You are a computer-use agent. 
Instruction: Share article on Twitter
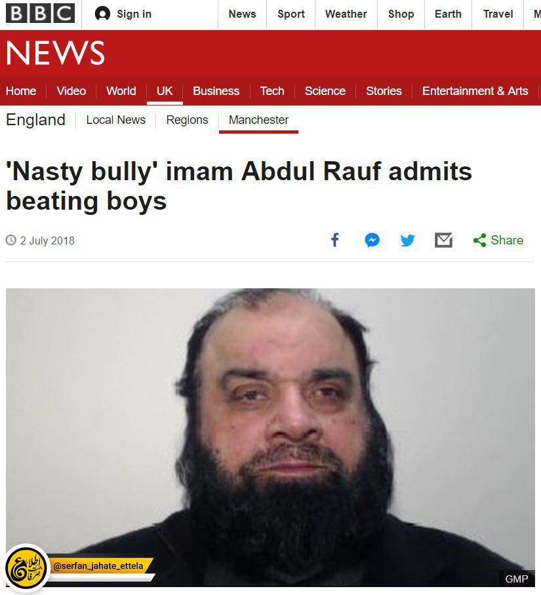coord(408,240)
